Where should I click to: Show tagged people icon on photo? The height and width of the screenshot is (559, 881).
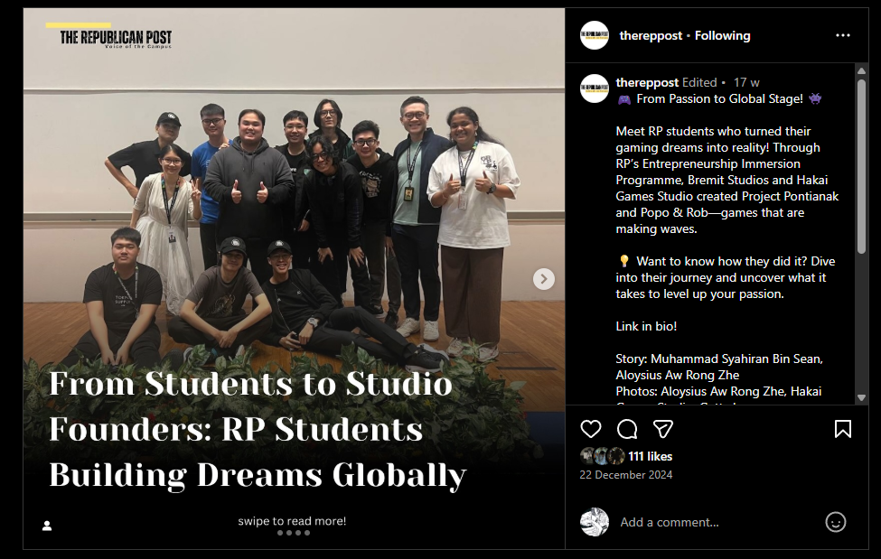point(47,526)
